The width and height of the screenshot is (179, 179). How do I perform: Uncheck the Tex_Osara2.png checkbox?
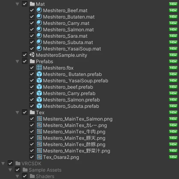click(32, 157)
